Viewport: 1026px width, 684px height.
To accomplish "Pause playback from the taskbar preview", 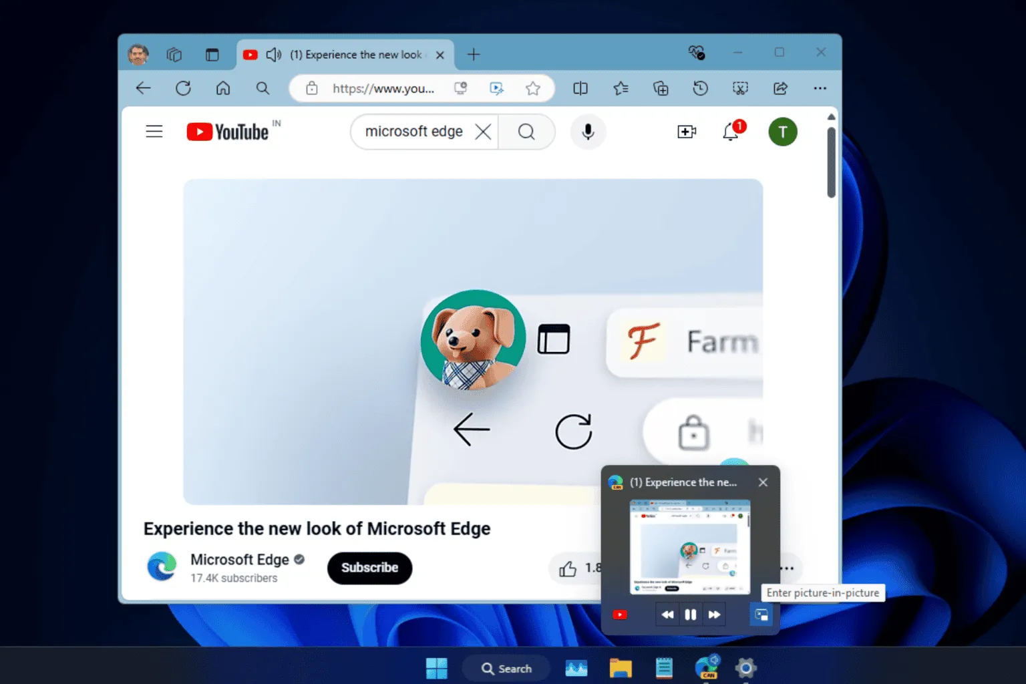I will (x=691, y=615).
